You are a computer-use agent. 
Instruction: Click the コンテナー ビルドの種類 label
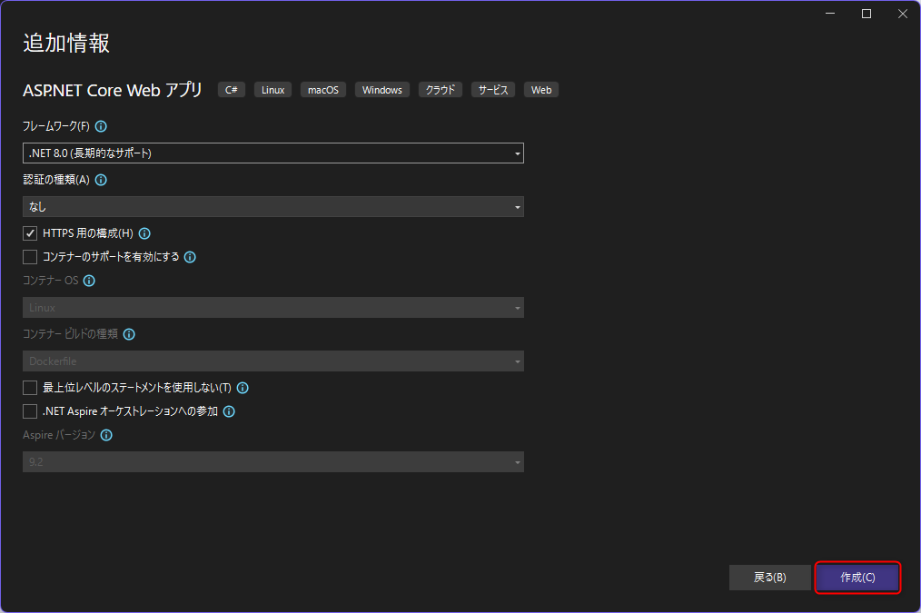tap(71, 334)
